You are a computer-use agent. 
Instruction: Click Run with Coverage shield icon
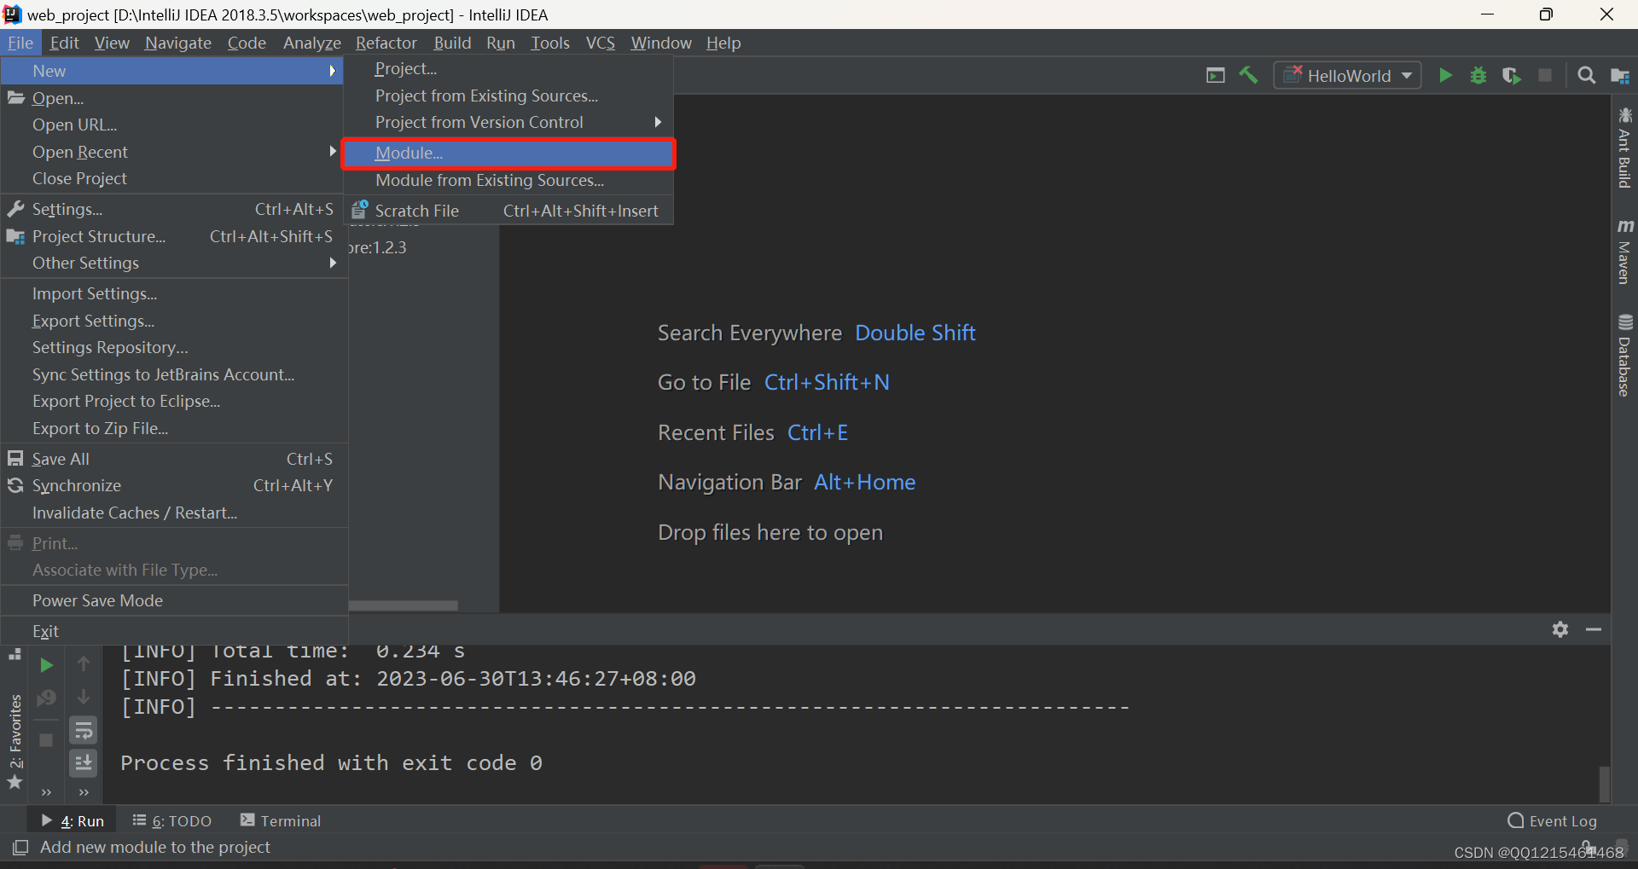pos(1512,76)
